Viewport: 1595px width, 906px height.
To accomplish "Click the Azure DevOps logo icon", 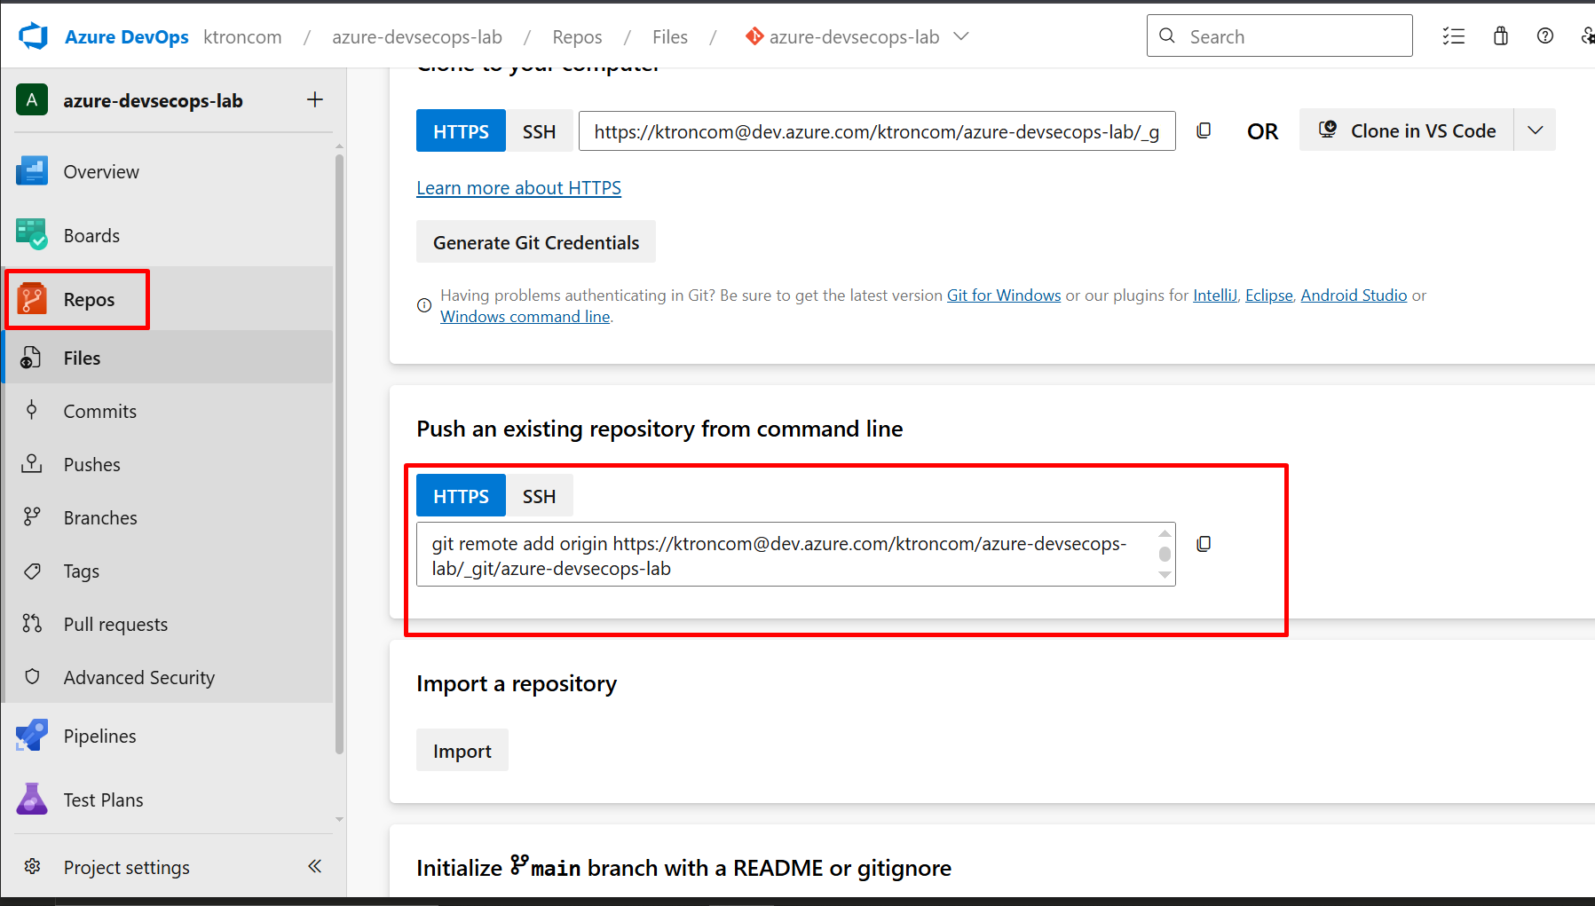I will point(33,36).
